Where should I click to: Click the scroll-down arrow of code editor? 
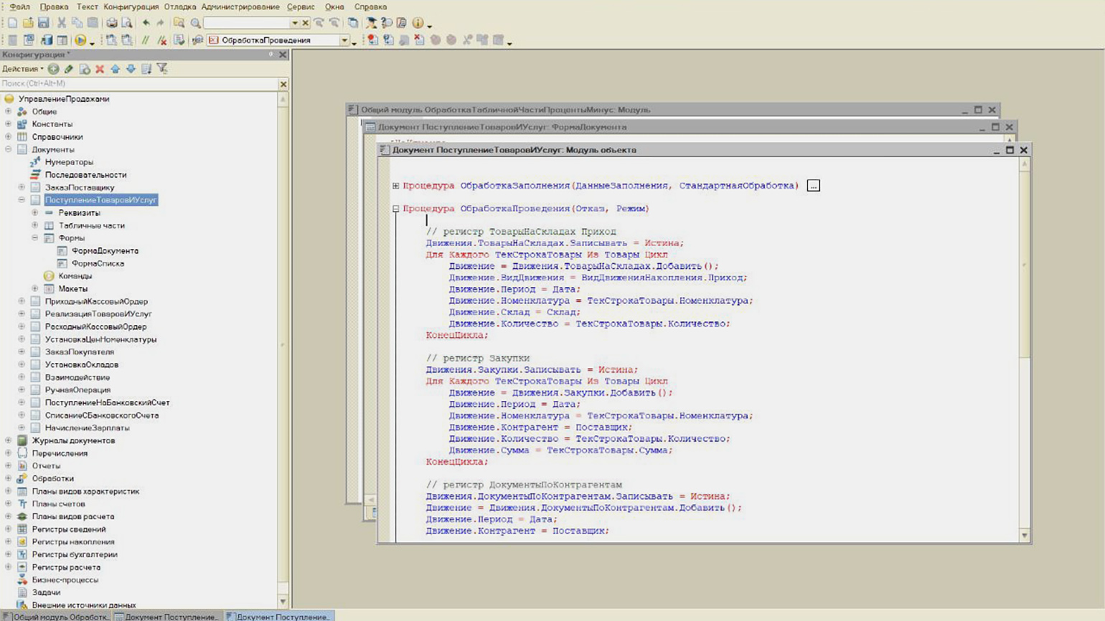click(1024, 536)
